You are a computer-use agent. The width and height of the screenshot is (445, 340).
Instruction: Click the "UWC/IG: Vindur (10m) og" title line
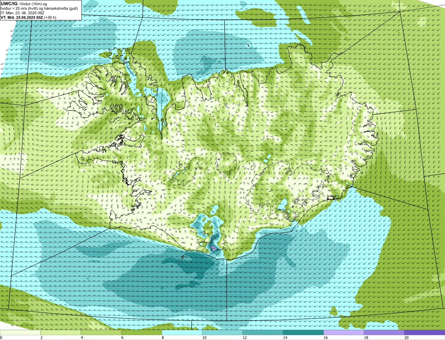point(24,3)
